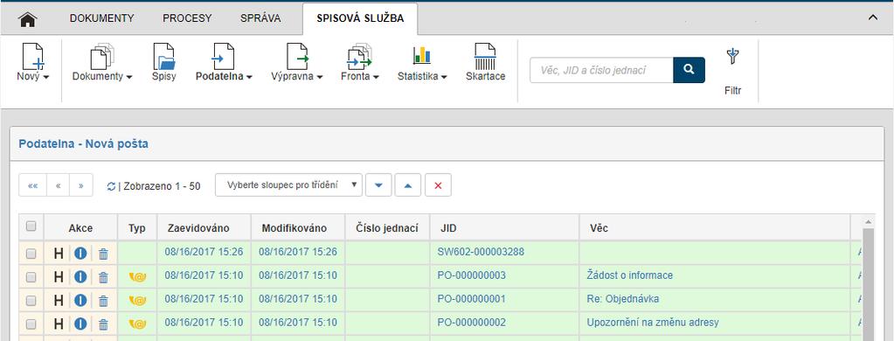This screenshot has width=894, height=341.
Task: Click the email type icon in row PO-000000001
Action: pos(137,301)
